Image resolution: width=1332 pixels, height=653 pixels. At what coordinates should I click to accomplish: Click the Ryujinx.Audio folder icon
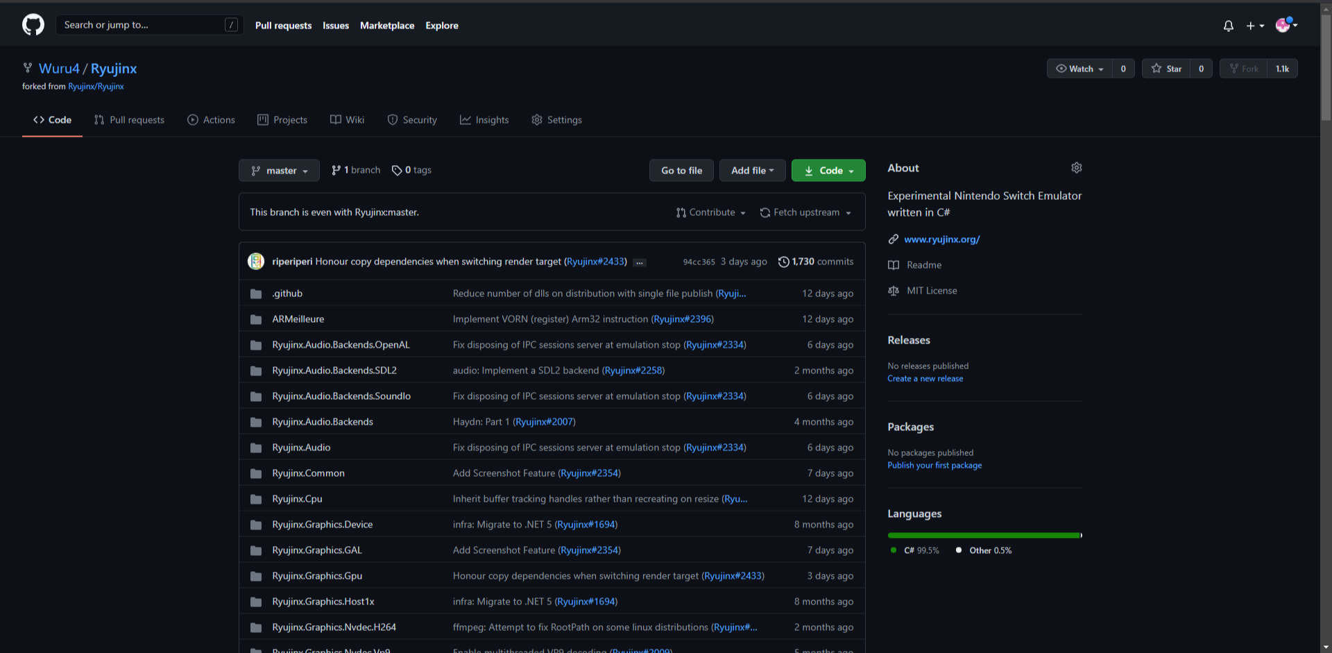(256, 448)
